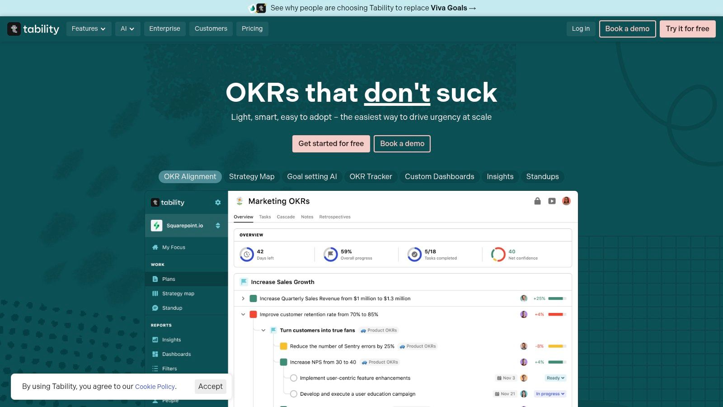
Task: Click the Overall progress flag icon
Action: point(331,255)
